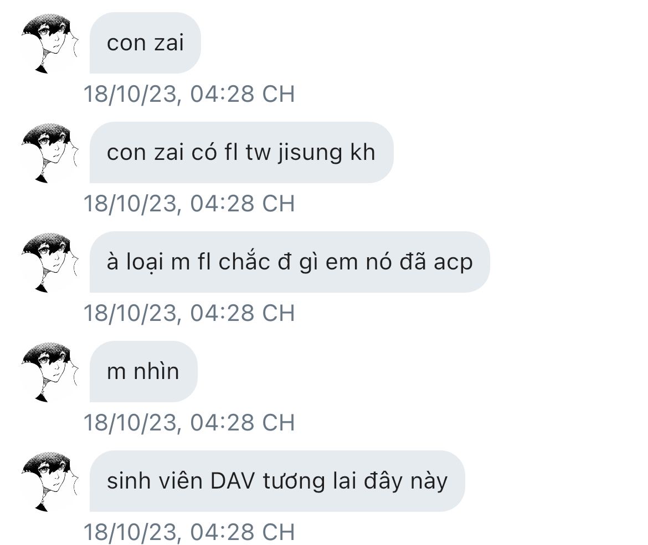Click the word "DAV" in the last message
The width and height of the screenshot is (648, 545).
point(233,481)
